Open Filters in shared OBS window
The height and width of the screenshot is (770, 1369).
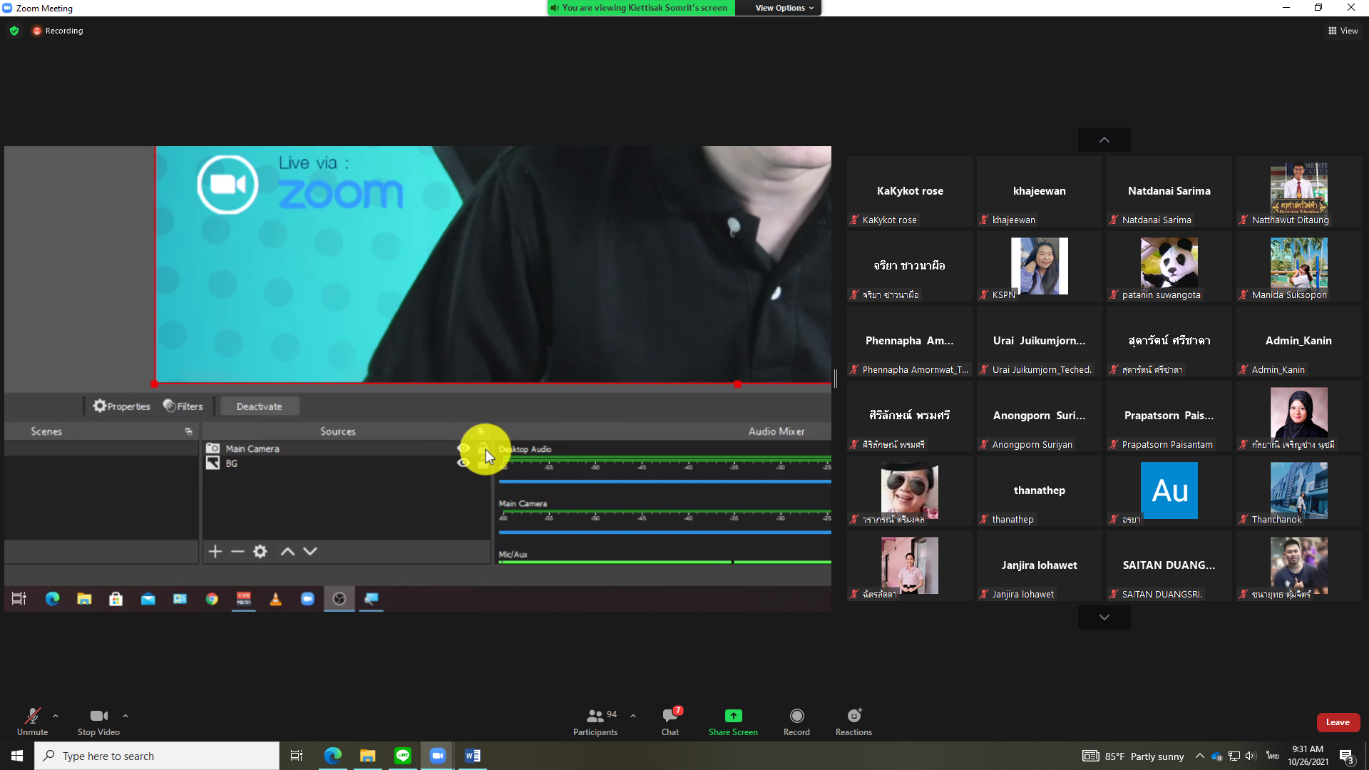pyautogui.click(x=183, y=406)
